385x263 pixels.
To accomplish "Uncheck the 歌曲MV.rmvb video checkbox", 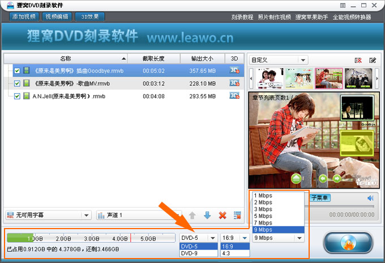I will [x=17, y=84].
